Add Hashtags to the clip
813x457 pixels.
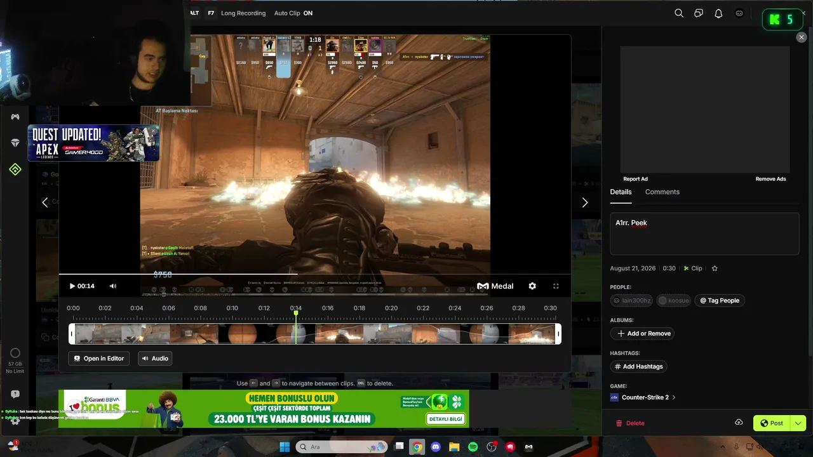tap(638, 366)
